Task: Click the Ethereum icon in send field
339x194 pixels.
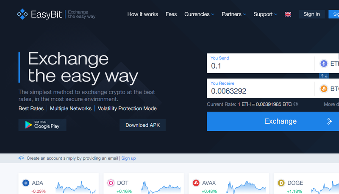Action: (x=324, y=64)
